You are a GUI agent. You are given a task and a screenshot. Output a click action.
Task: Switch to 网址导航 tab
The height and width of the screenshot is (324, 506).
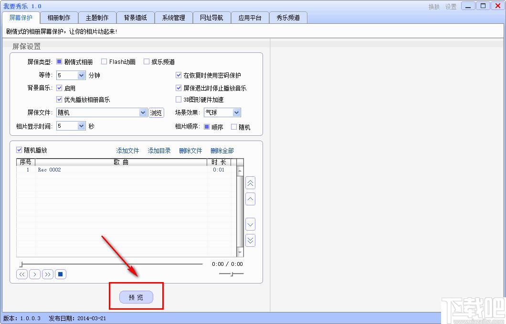(211, 18)
